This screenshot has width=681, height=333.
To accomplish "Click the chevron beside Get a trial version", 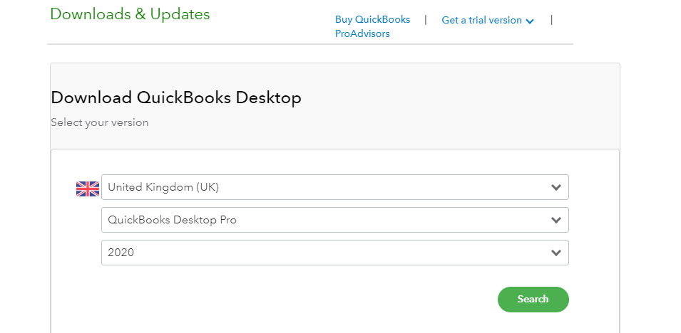I will pos(530,21).
